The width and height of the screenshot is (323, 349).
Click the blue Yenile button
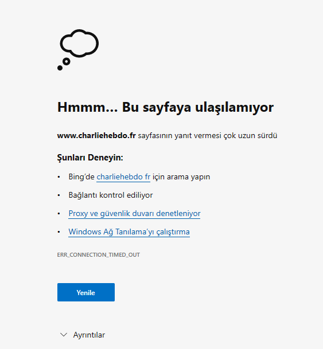86,292
